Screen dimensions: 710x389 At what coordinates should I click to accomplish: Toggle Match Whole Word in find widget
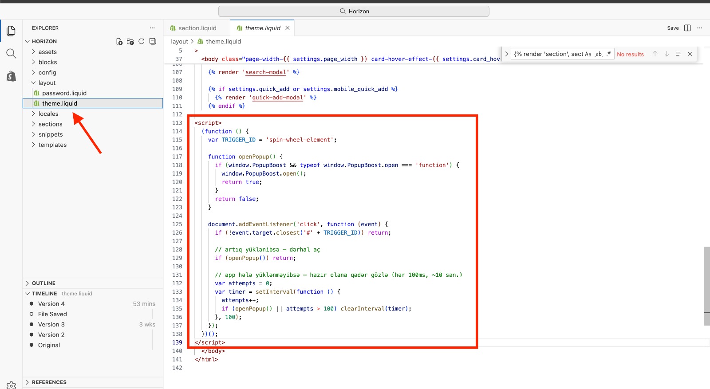coord(599,54)
